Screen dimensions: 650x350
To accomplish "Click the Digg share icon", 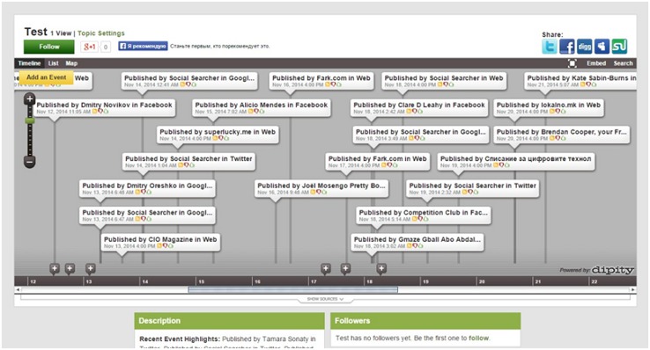I will 584,47.
